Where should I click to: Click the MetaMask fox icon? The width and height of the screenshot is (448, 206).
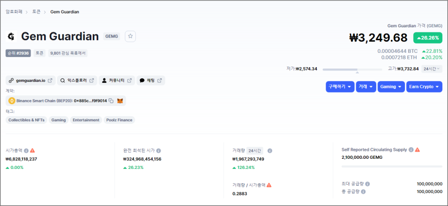point(120,100)
